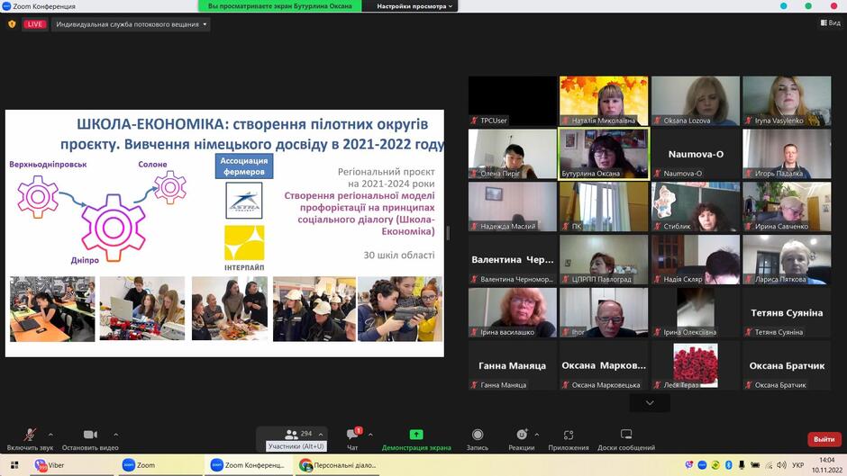Expand audio options arrow beside microphone
Screen dimensions: 847x476
coord(50,435)
